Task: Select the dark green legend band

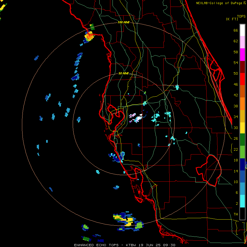Action: pos(242,140)
